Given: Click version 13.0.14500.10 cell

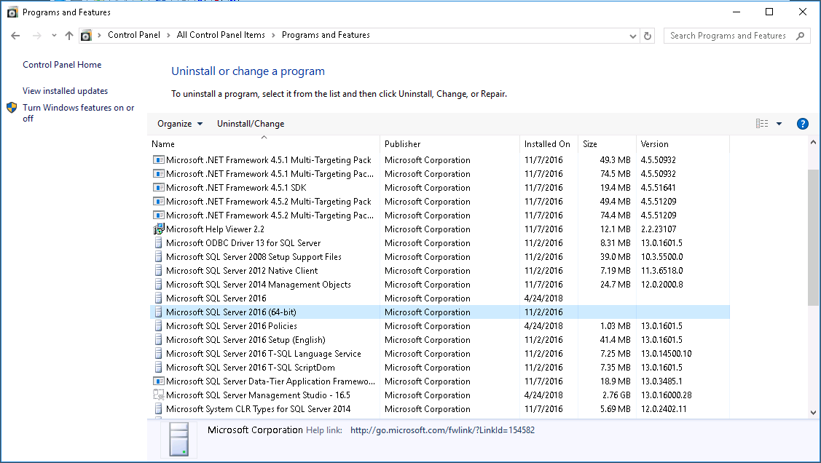Looking at the screenshot, I should point(666,354).
